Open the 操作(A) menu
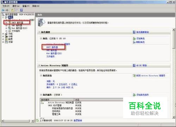This screenshot has height=127, width=176. pyautogui.click(x=16, y=6)
